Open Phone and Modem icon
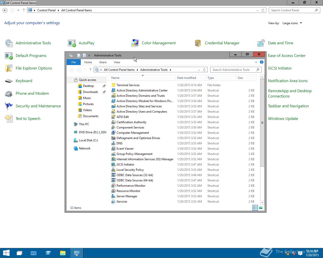This screenshot has width=323, height=258. (x=9, y=93)
